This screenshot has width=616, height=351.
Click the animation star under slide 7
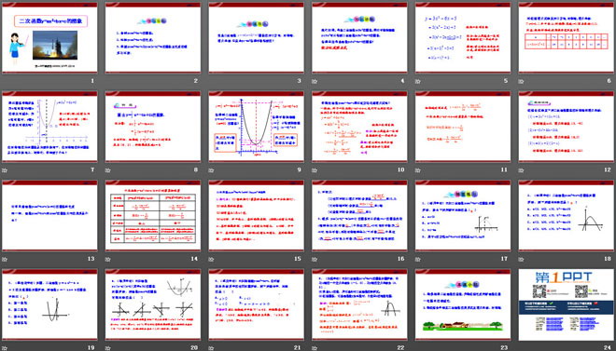point(5,170)
